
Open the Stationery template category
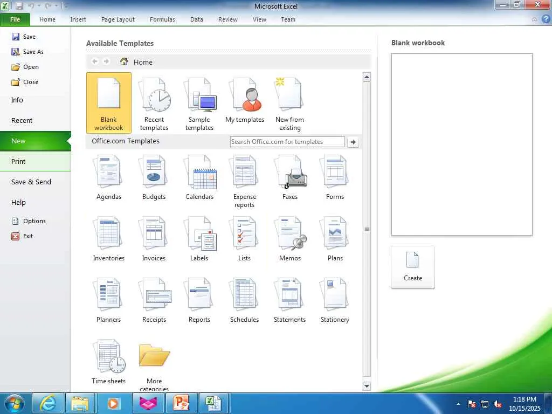335,300
